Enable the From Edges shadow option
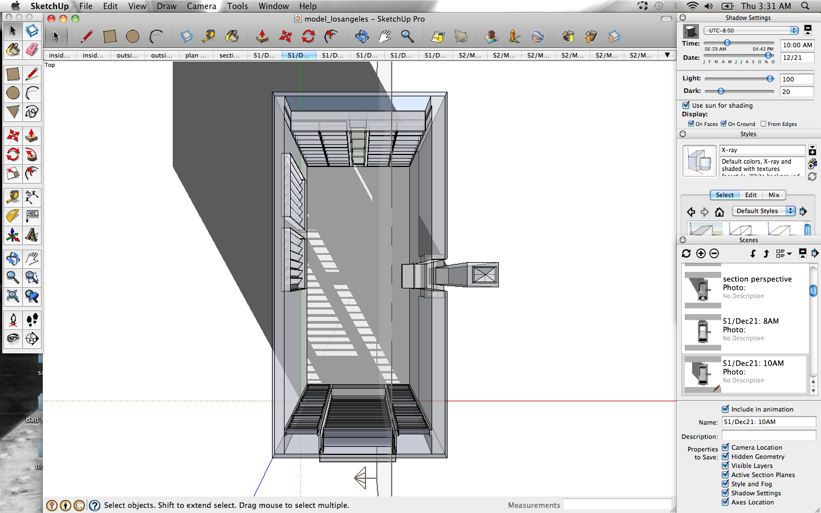 click(763, 124)
